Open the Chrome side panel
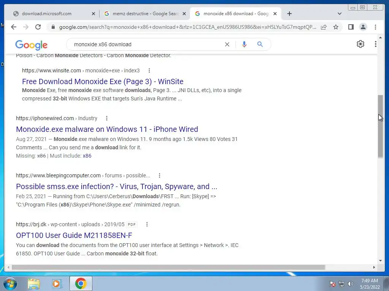 (351, 27)
